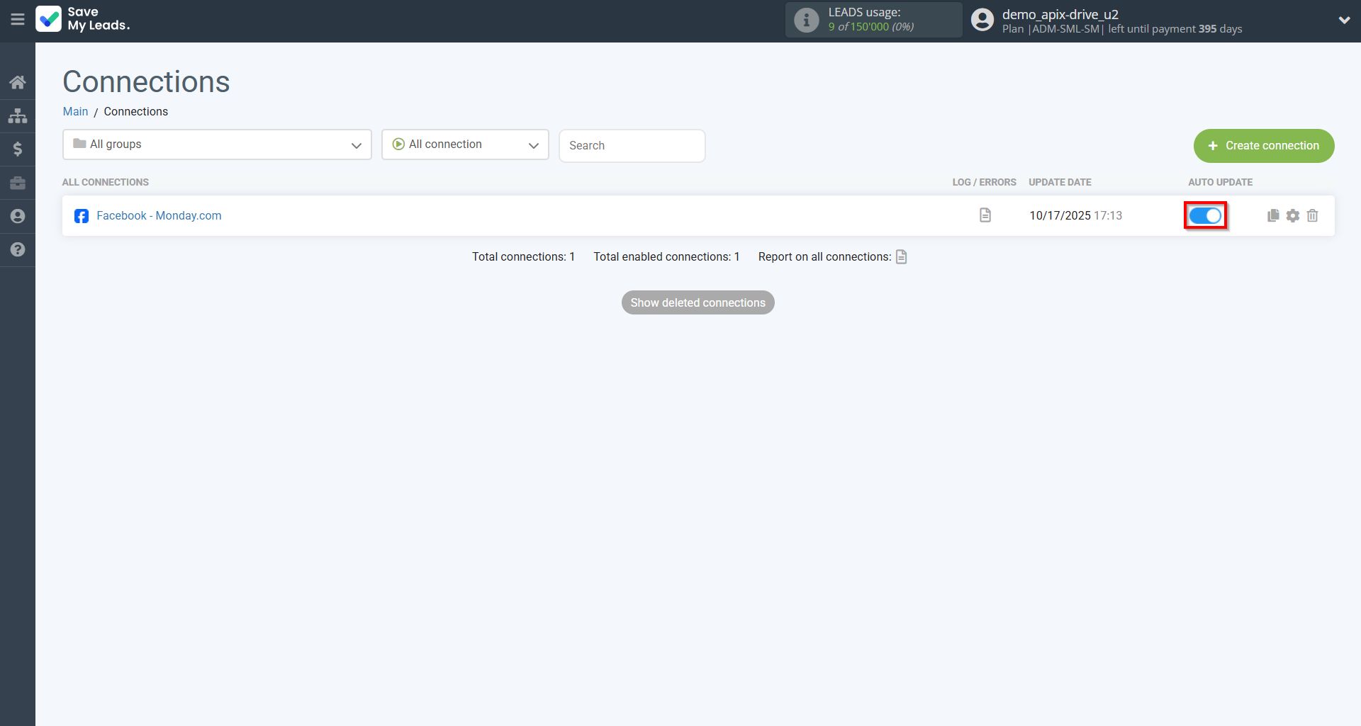The width and height of the screenshot is (1361, 726).
Task: Open log for Facebook - Monday.com connection
Action: tap(985, 215)
